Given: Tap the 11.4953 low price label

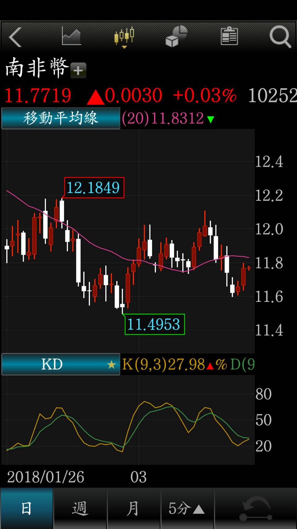Looking at the screenshot, I should click(x=154, y=324).
